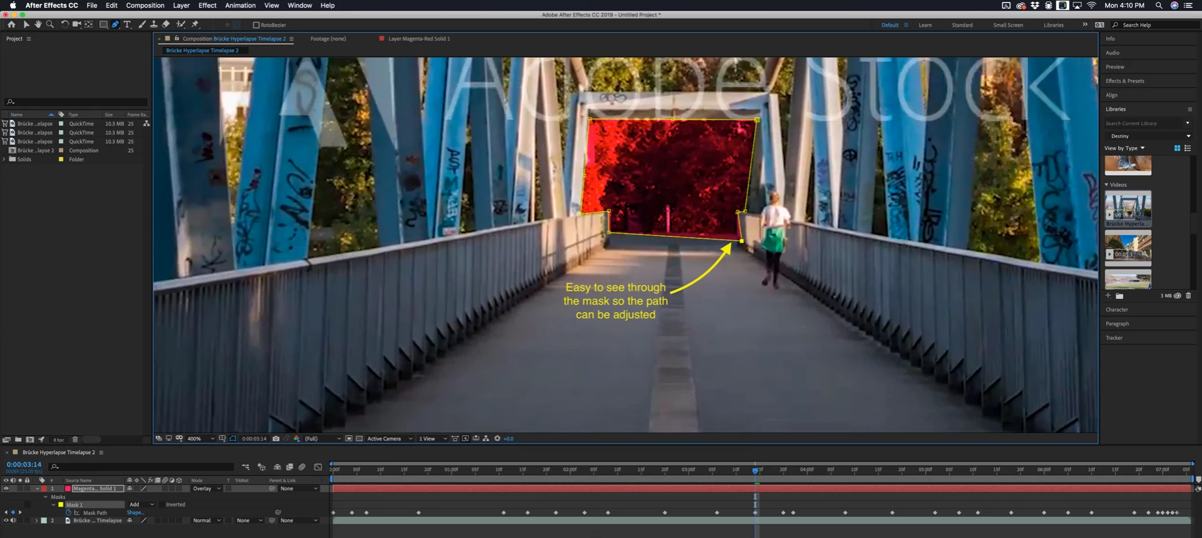Open the Effect menu

(x=207, y=5)
